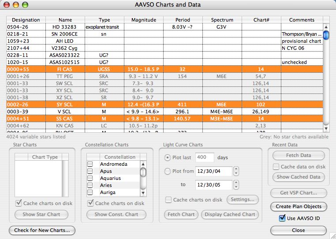Select the ASAS023322 row
The width and height of the screenshot is (336, 239).
click(164, 55)
